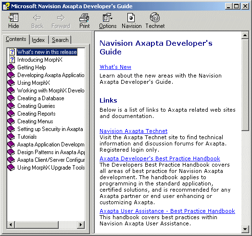Open the Getting Help book icon
252x236 pixels.
click(x=11, y=67)
